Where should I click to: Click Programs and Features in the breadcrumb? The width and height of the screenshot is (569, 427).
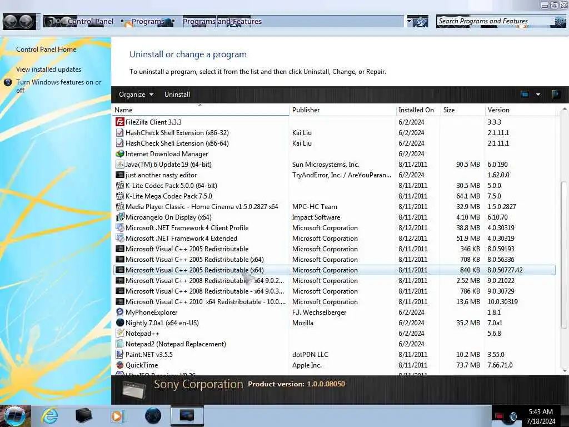pos(222,22)
